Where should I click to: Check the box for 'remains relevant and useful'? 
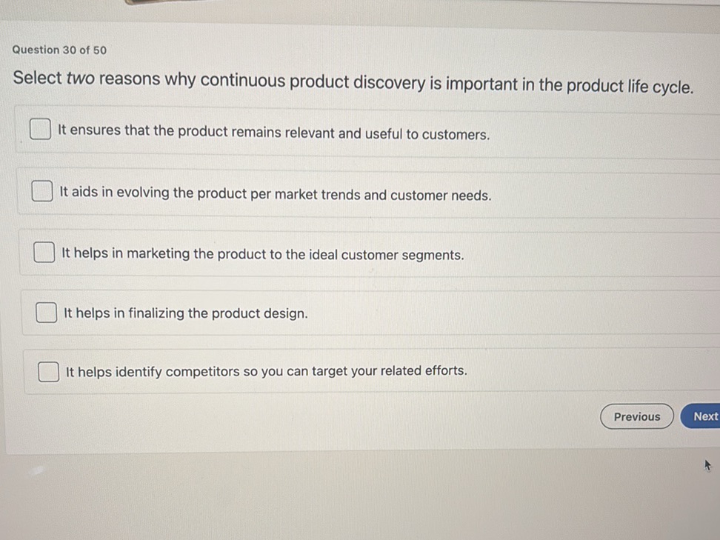pos(41,130)
